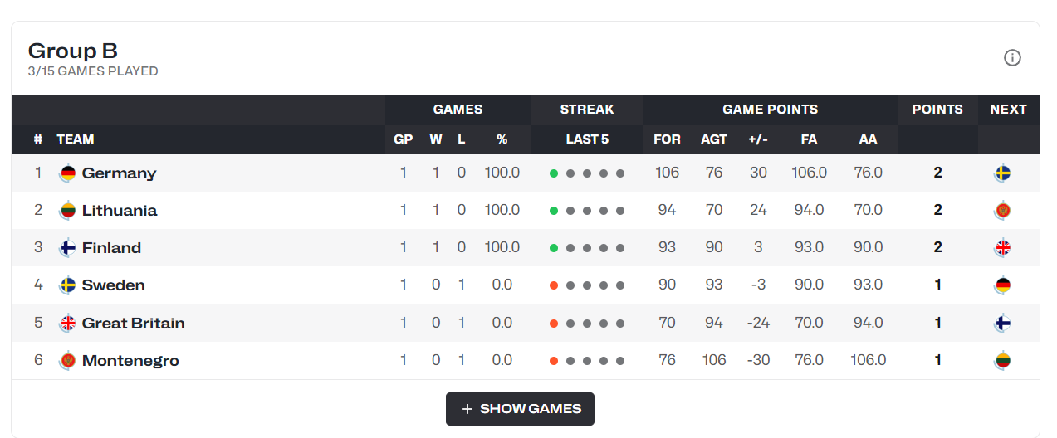Open the Great Britain team link

coord(133,324)
